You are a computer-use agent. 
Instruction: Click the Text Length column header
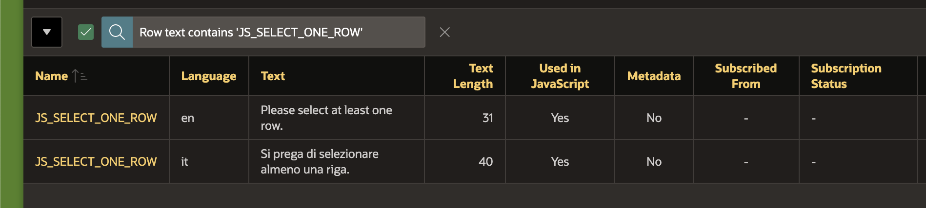(x=472, y=76)
